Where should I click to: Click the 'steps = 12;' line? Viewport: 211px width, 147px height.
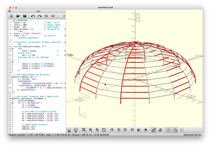click(19, 36)
